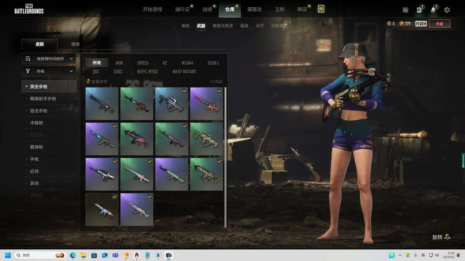Filter skins by QBZ

[96, 72]
